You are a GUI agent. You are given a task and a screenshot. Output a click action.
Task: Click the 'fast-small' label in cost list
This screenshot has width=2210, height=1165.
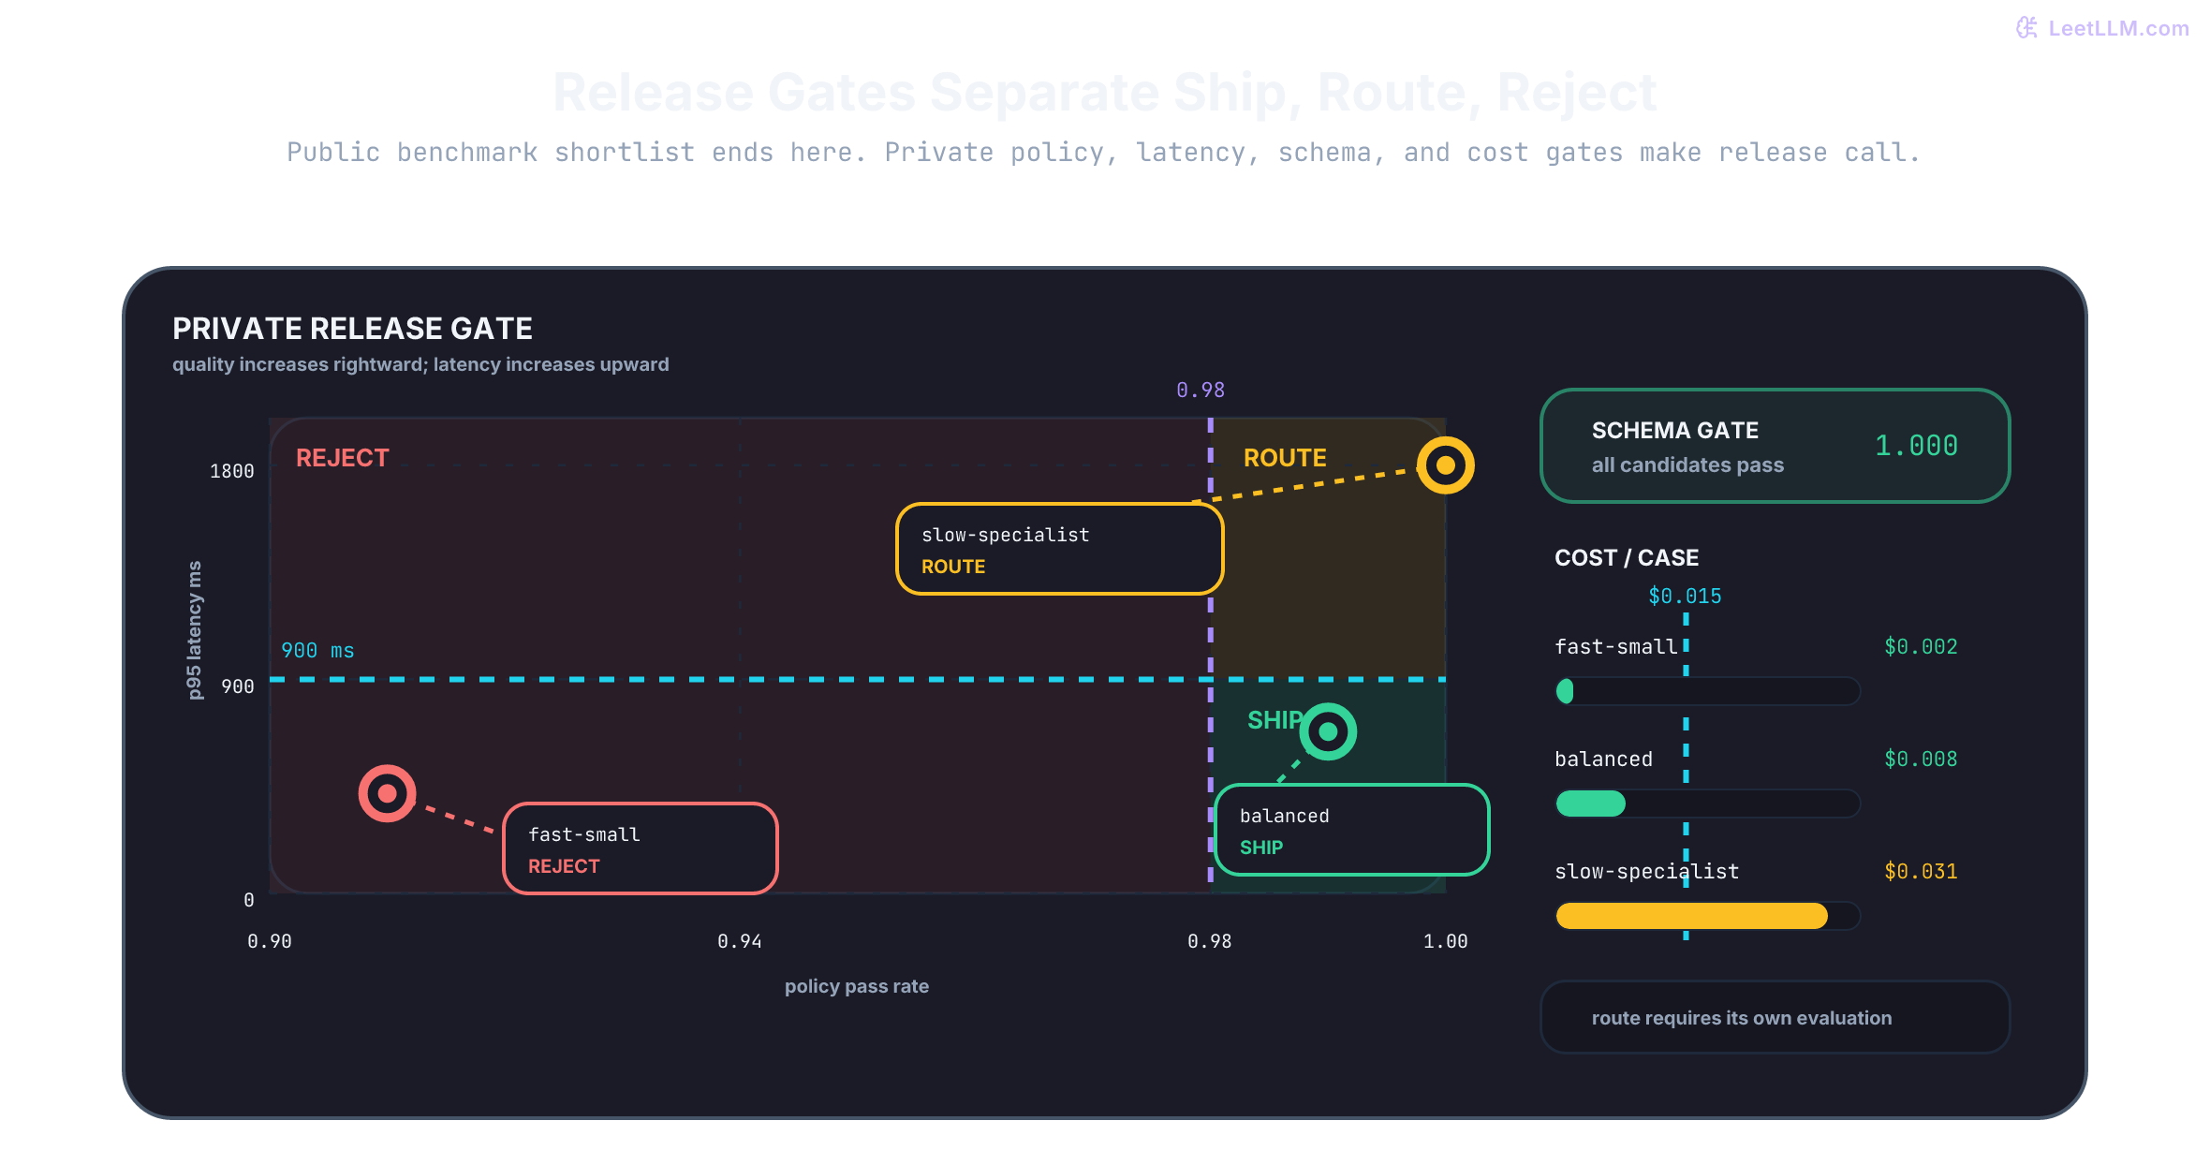1615,647
